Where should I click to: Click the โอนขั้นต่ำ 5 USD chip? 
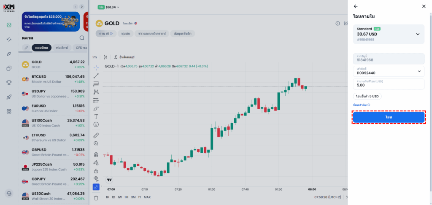(x=367, y=96)
